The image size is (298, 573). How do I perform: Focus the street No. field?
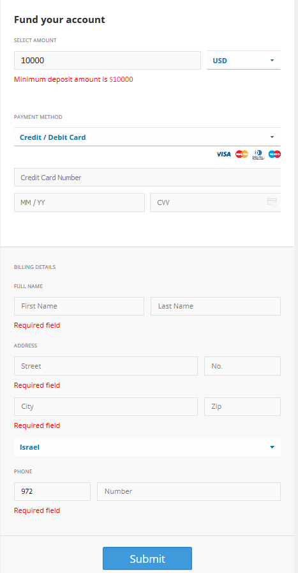242,366
